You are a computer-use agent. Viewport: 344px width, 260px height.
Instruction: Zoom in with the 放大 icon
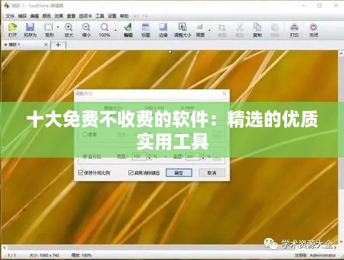tap(68, 30)
